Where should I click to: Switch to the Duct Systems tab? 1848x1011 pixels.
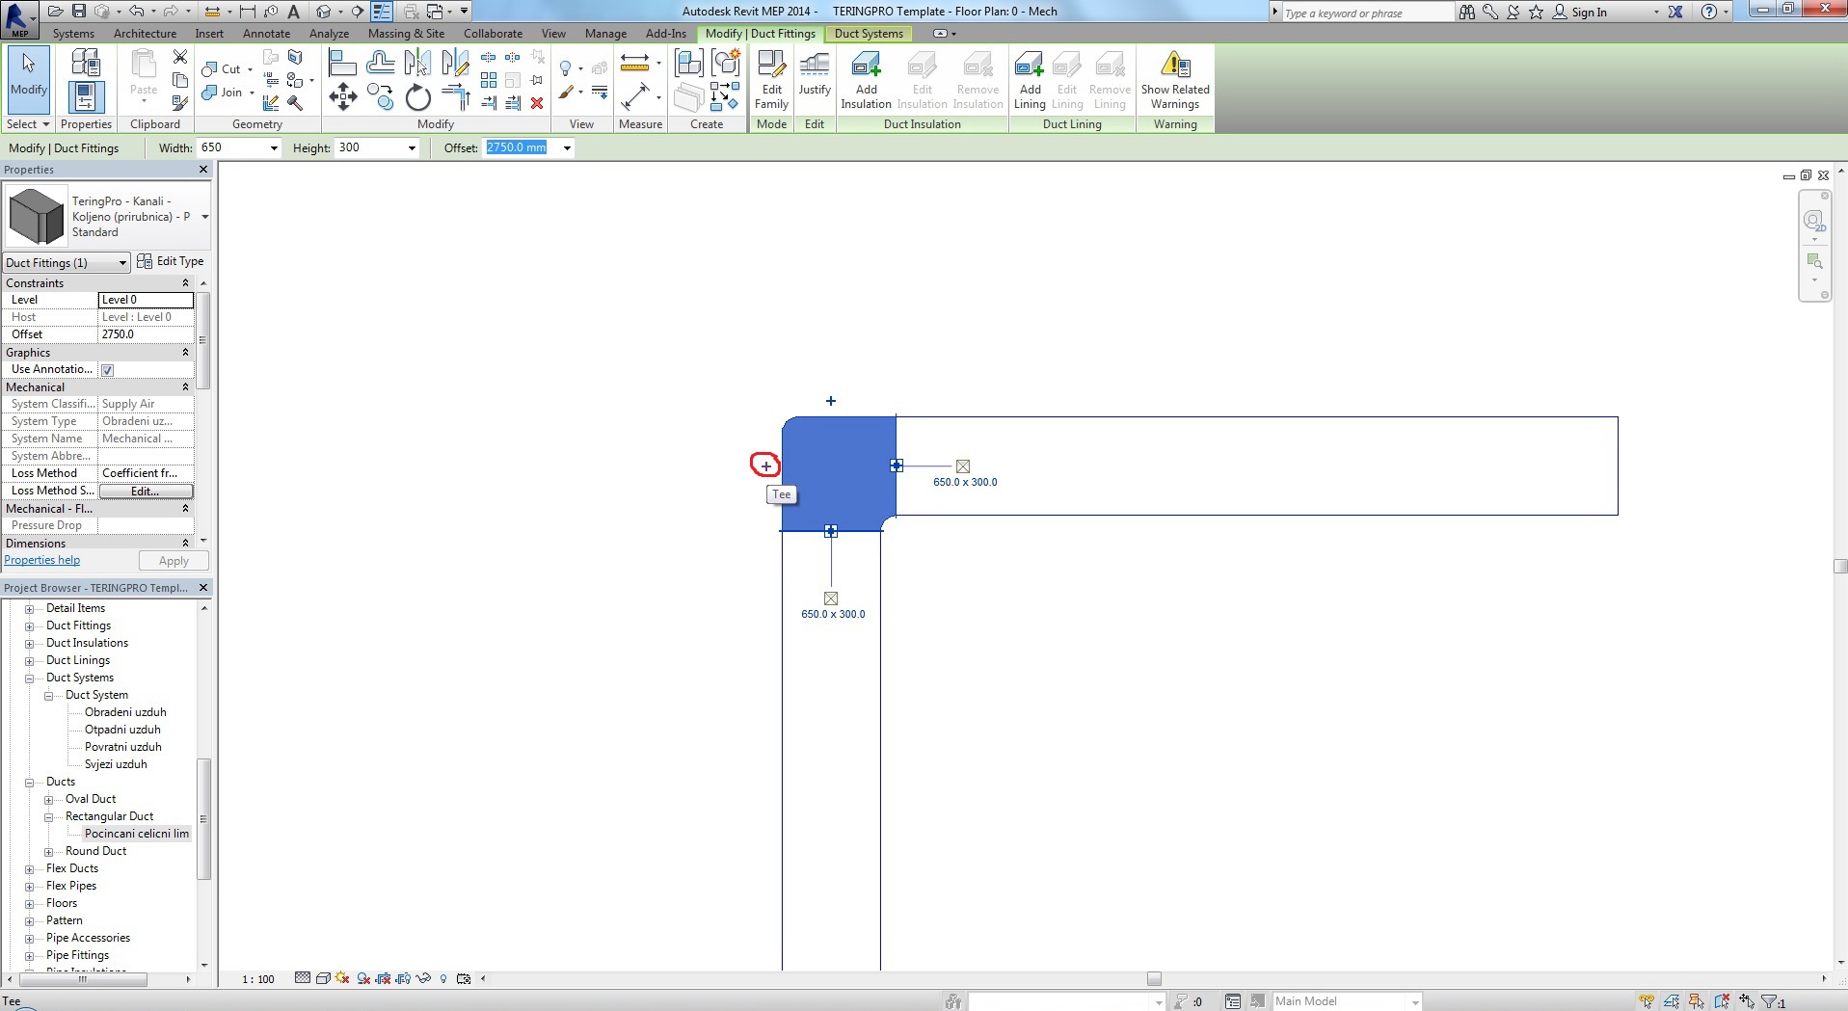pos(869,34)
